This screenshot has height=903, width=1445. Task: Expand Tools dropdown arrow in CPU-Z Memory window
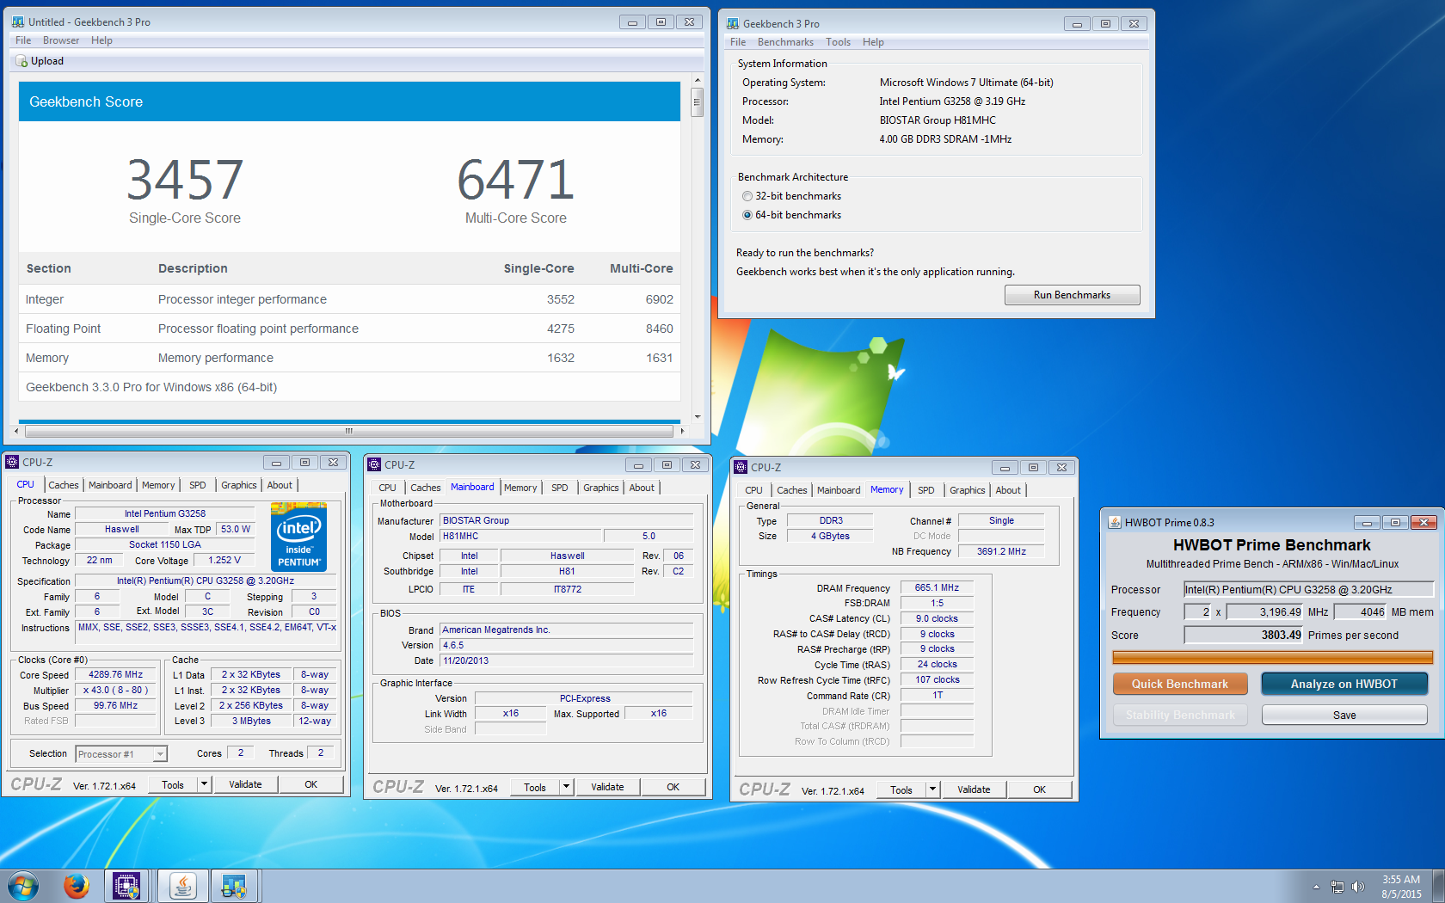932,789
